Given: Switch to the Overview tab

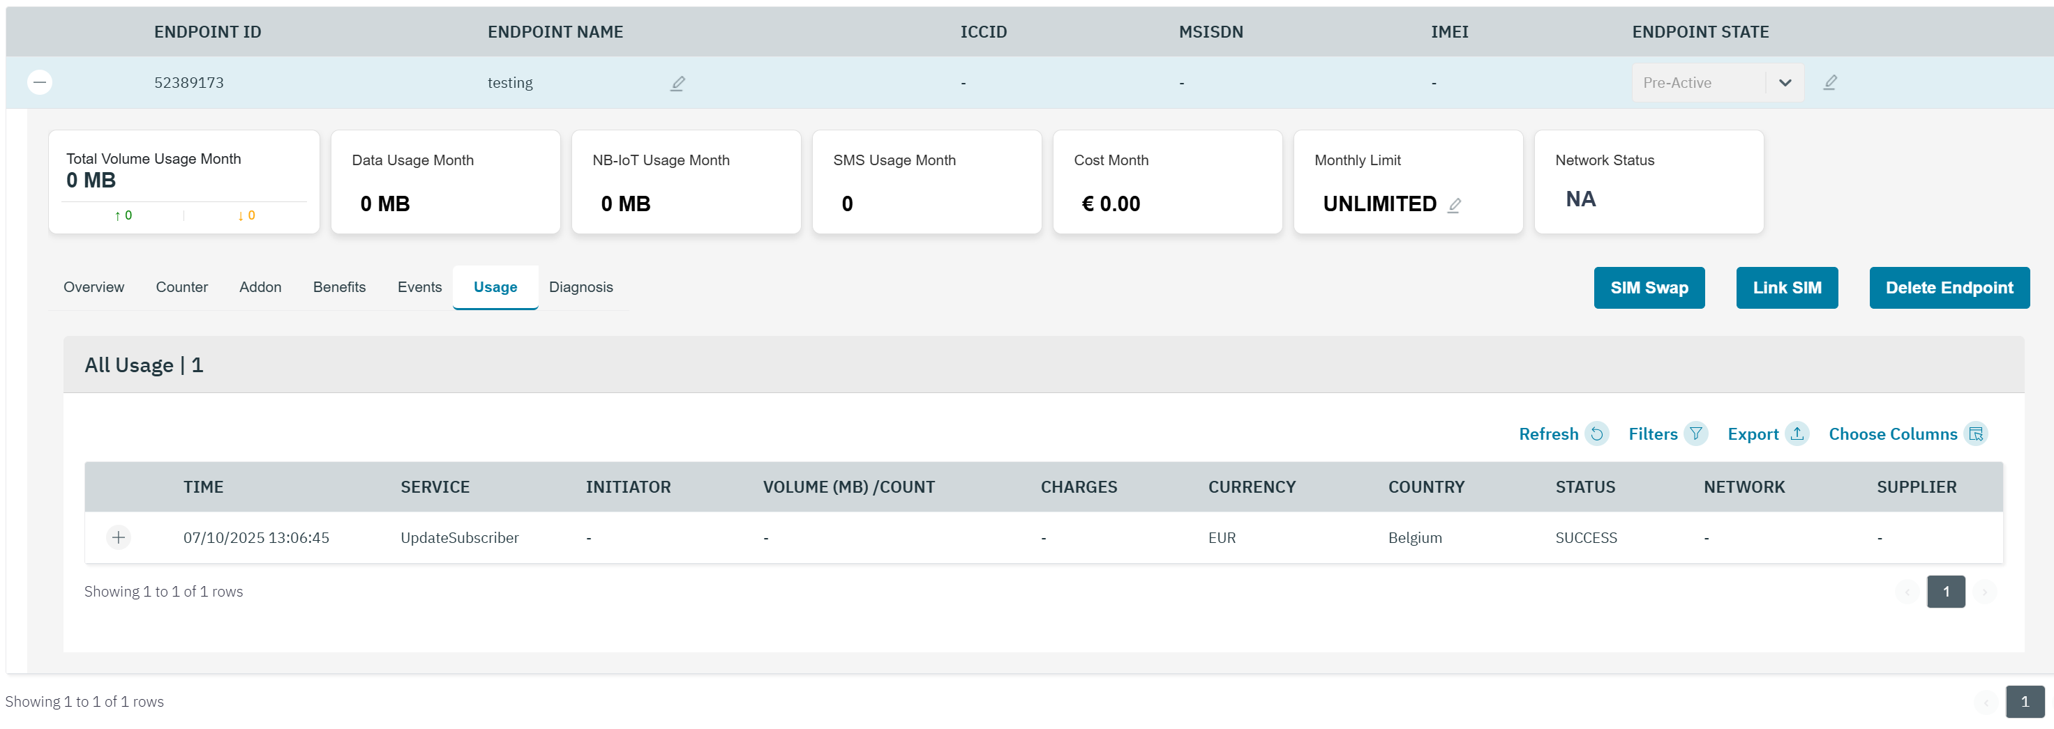Looking at the screenshot, I should (93, 287).
